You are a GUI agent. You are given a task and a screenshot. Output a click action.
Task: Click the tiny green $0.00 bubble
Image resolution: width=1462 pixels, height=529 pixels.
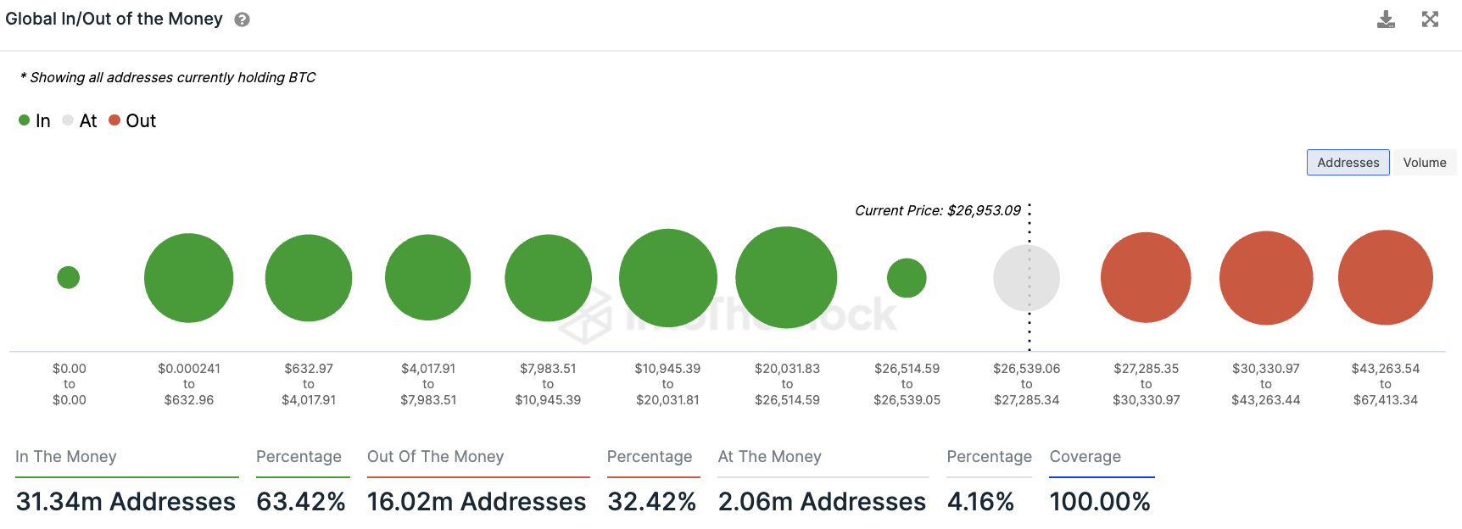tap(69, 277)
